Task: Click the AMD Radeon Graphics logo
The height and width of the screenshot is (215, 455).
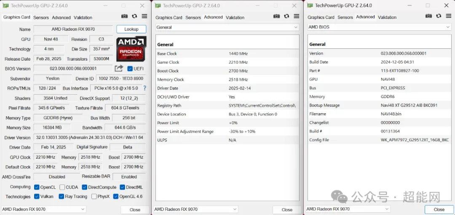Action: pyautogui.click(x=131, y=48)
